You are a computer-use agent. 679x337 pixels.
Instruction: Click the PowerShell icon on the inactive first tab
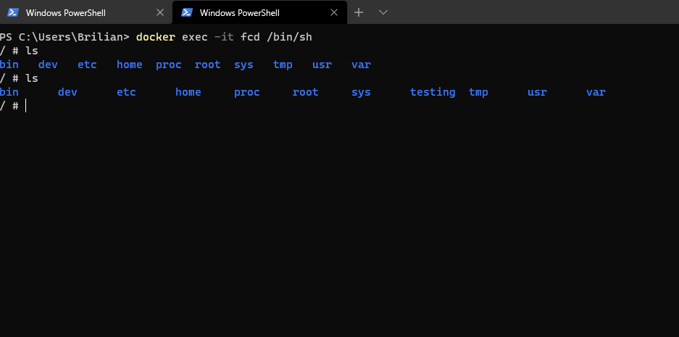click(x=12, y=12)
